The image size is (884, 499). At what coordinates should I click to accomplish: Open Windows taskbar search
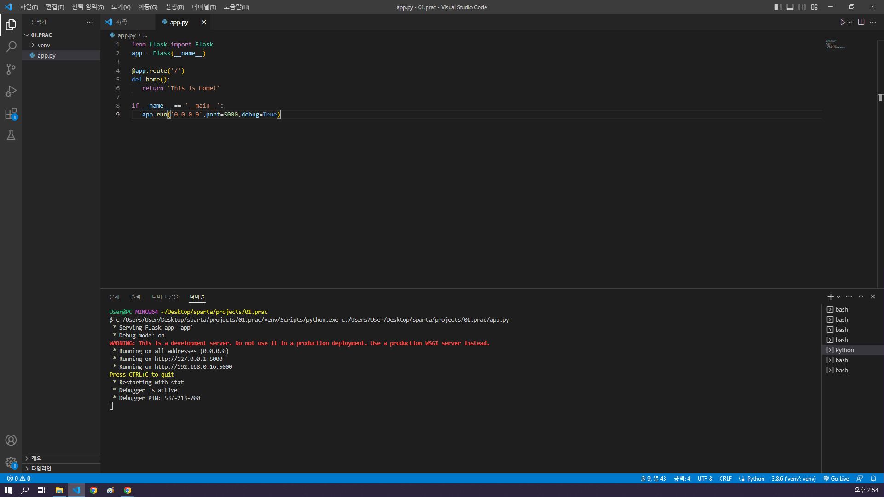(25, 491)
